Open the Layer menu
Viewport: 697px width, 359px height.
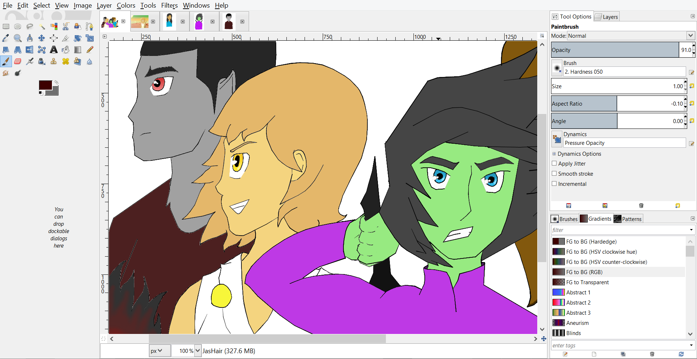coord(104,5)
